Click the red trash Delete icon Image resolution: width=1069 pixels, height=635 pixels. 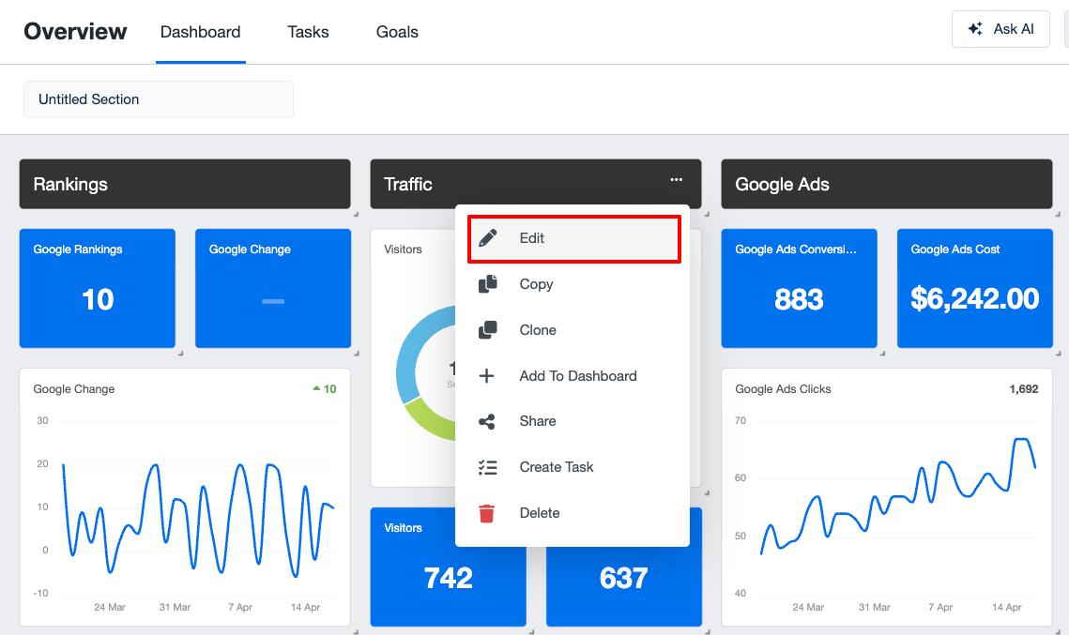[x=488, y=512]
